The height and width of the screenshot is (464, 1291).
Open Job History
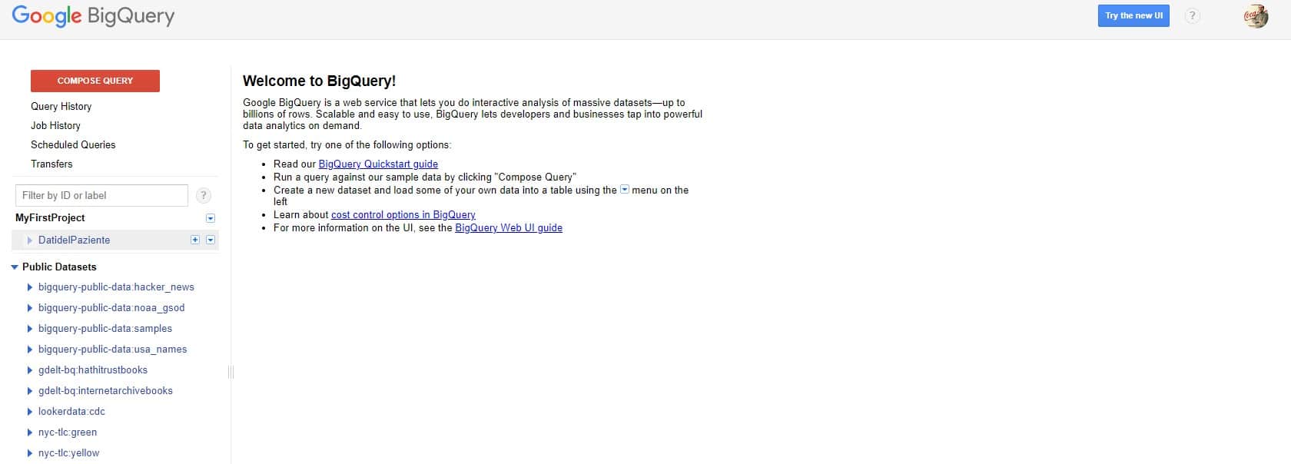pos(55,126)
